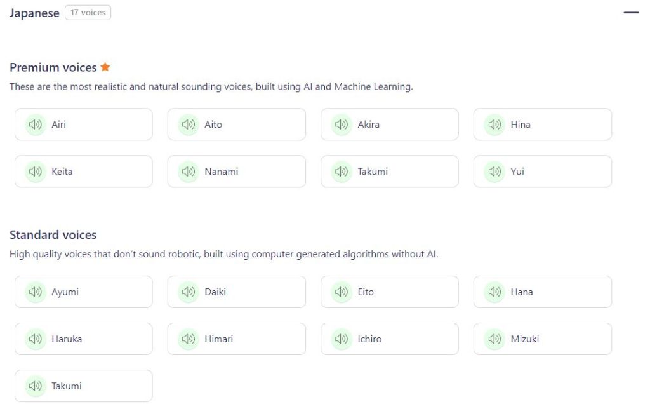Play Nanami's voice sample
Viewport: 650px width, 404px height.
[189, 171]
